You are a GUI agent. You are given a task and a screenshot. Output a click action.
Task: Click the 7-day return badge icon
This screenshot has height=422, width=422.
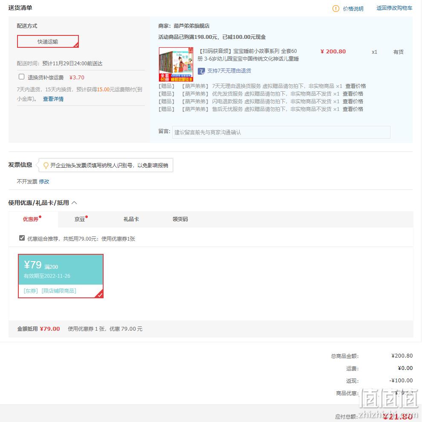tap(201, 71)
